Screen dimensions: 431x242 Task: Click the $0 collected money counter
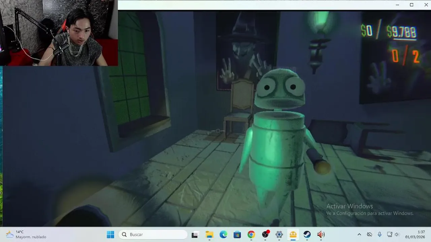[367, 31]
